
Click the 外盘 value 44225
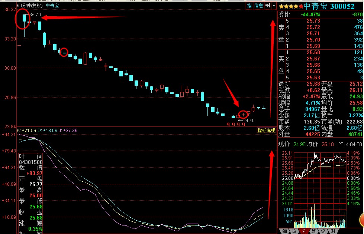(313, 134)
